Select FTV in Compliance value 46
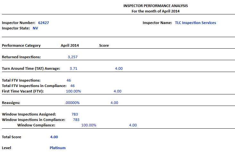Screen dimensions: 235x152 72,86
